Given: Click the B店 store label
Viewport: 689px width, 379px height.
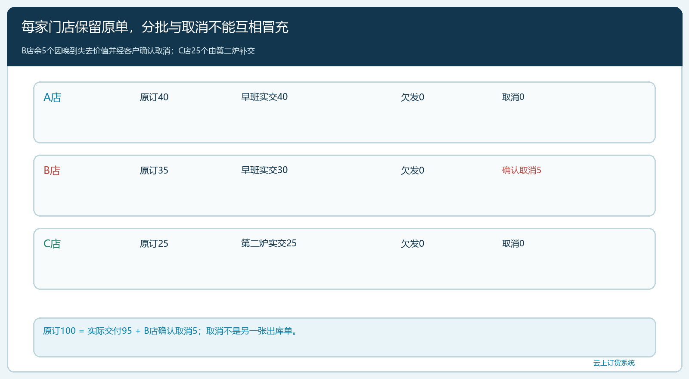Looking at the screenshot, I should [x=52, y=171].
